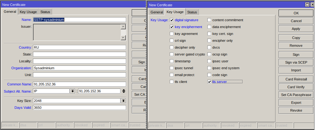Open Status tab in right window
Screen dimensions: 315x130
[192, 12]
